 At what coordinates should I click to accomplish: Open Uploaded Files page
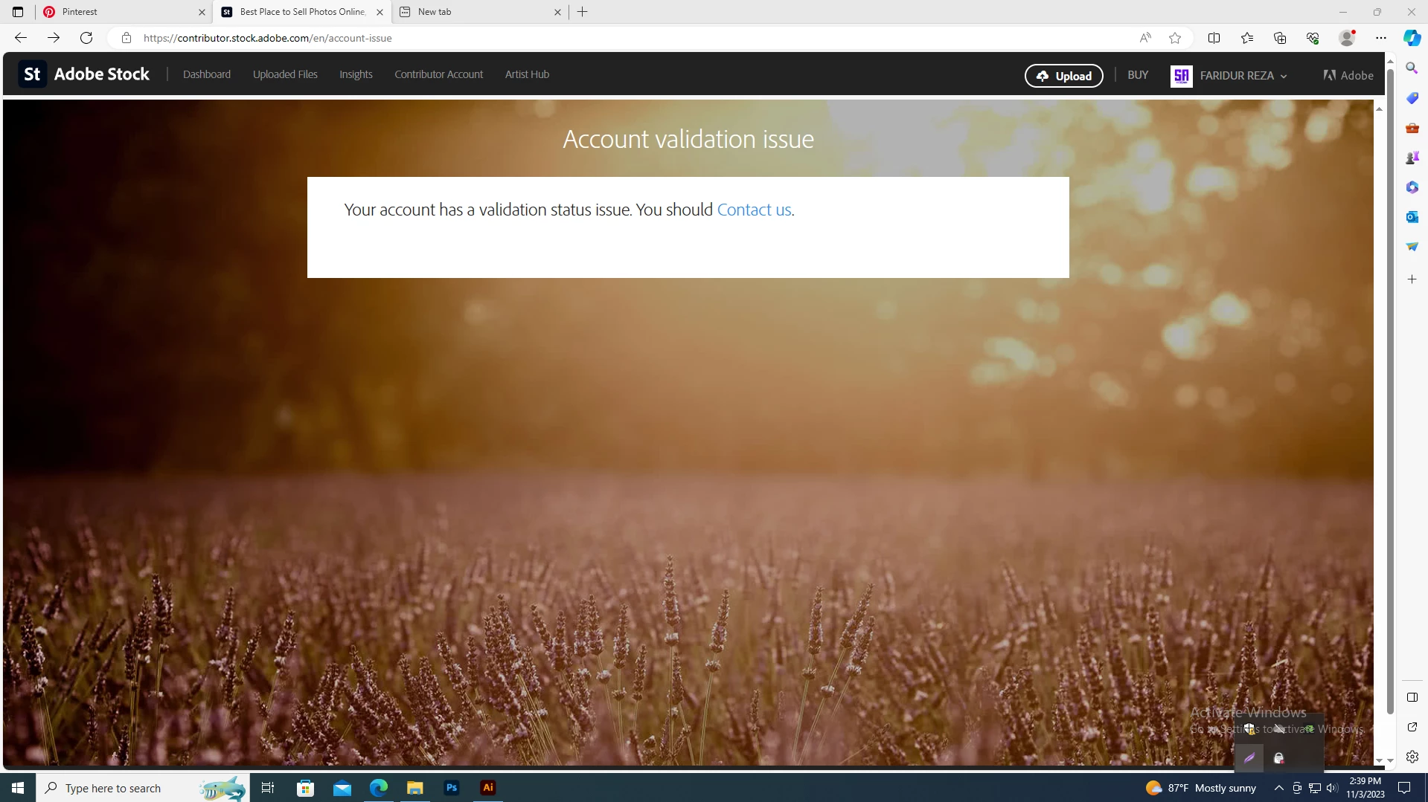285,74
